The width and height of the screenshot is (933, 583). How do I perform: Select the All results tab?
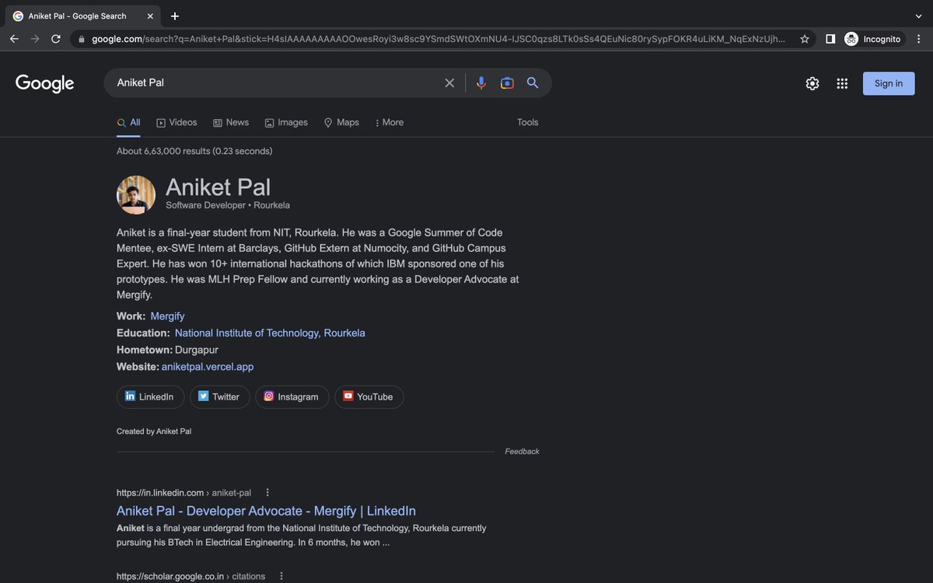point(128,123)
